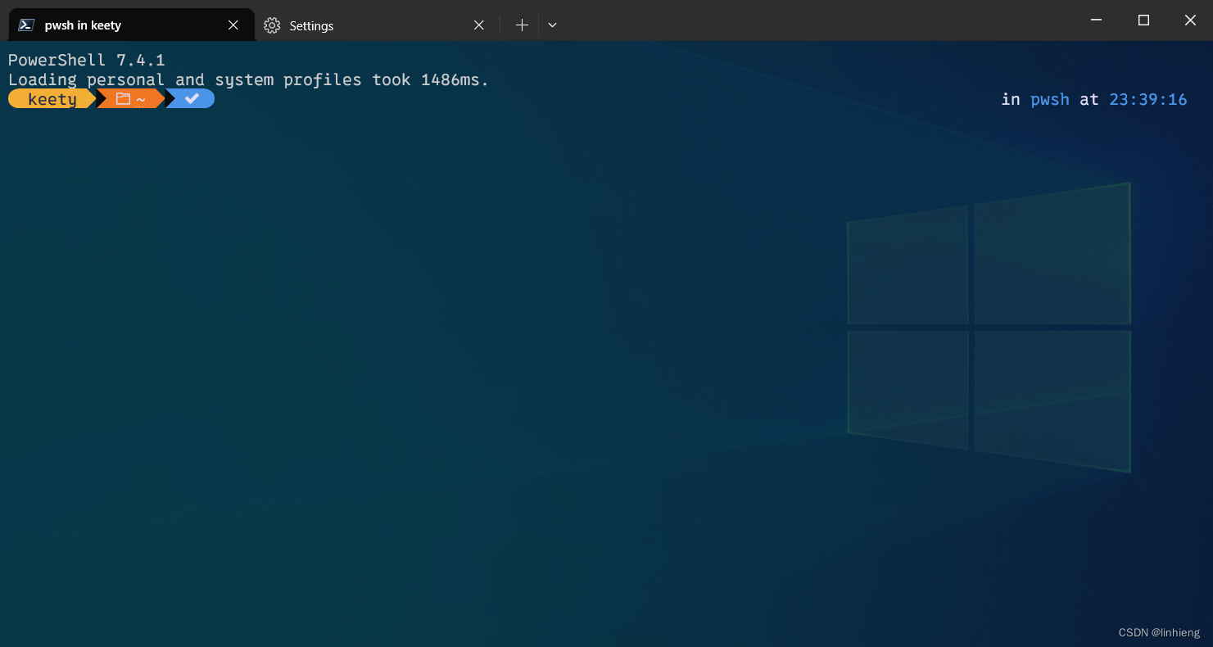Image resolution: width=1213 pixels, height=647 pixels.
Task: Expand the new tab profile dropdown
Action: point(552,25)
